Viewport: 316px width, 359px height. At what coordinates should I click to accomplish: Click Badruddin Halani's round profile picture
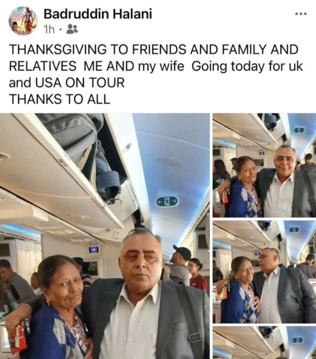[23, 21]
